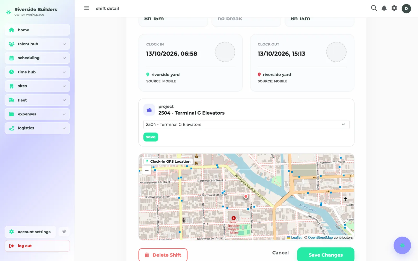418x261 pixels.
Task: Click the shift detail page title
Action: (107, 8)
